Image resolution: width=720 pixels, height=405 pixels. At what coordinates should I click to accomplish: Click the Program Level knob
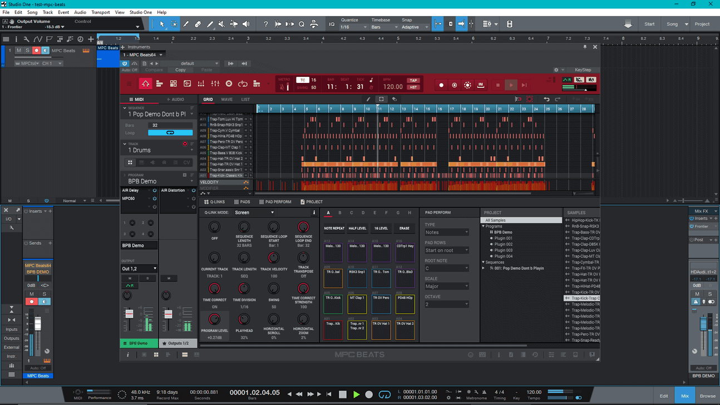pyautogui.click(x=214, y=319)
